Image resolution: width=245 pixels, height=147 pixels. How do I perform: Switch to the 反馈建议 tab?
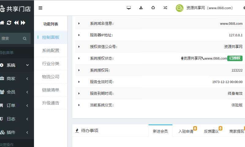pos(211,131)
